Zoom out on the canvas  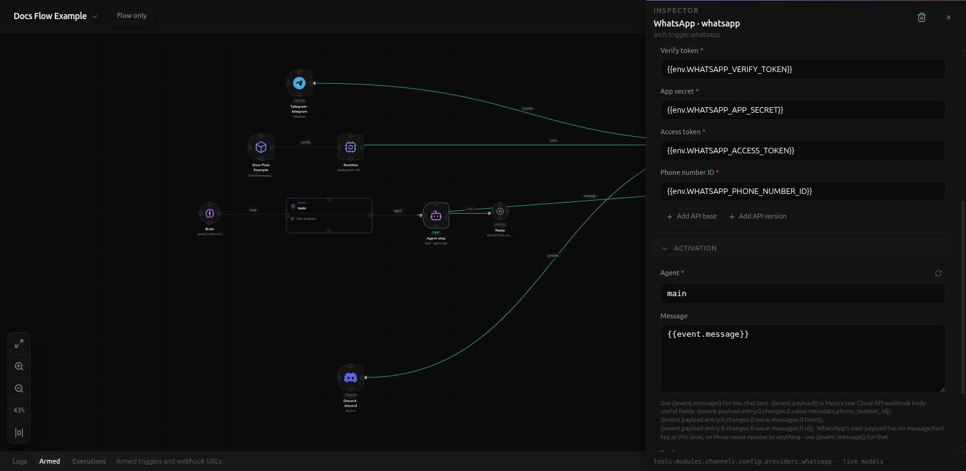19,388
